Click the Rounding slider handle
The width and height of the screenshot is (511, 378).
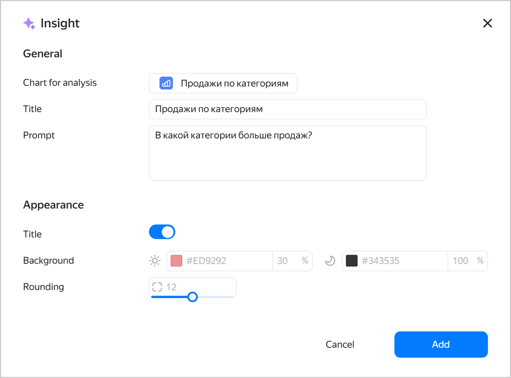tap(192, 297)
